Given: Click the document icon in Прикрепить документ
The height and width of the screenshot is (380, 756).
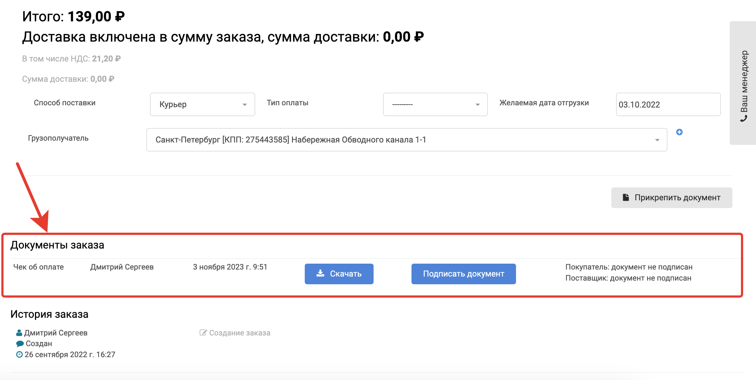Looking at the screenshot, I should point(625,197).
